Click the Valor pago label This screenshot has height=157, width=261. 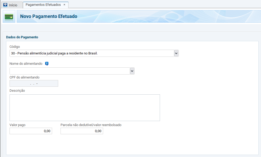pos(17,125)
